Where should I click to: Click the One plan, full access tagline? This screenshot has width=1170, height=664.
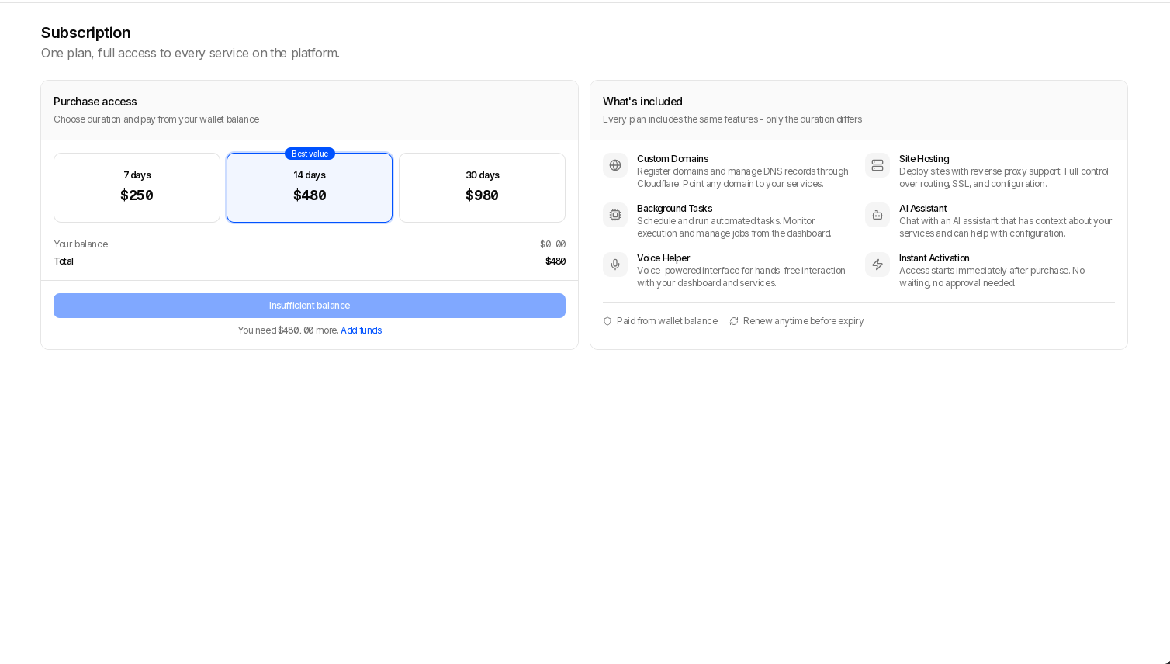pos(190,53)
